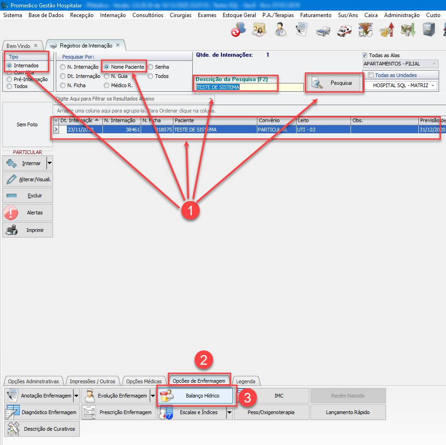
Task: Expand the HOSPITAL SQL - MATRIZ dropdown
Action: tap(433, 85)
